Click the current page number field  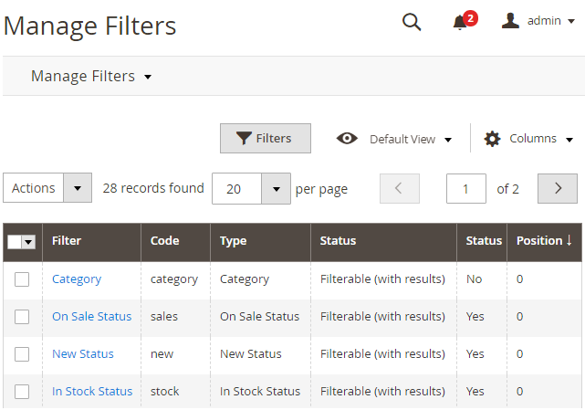click(x=466, y=188)
